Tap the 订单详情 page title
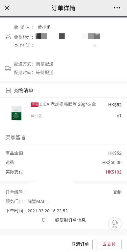Image resolution: width=127 pixels, height=252 pixels. 63,8
